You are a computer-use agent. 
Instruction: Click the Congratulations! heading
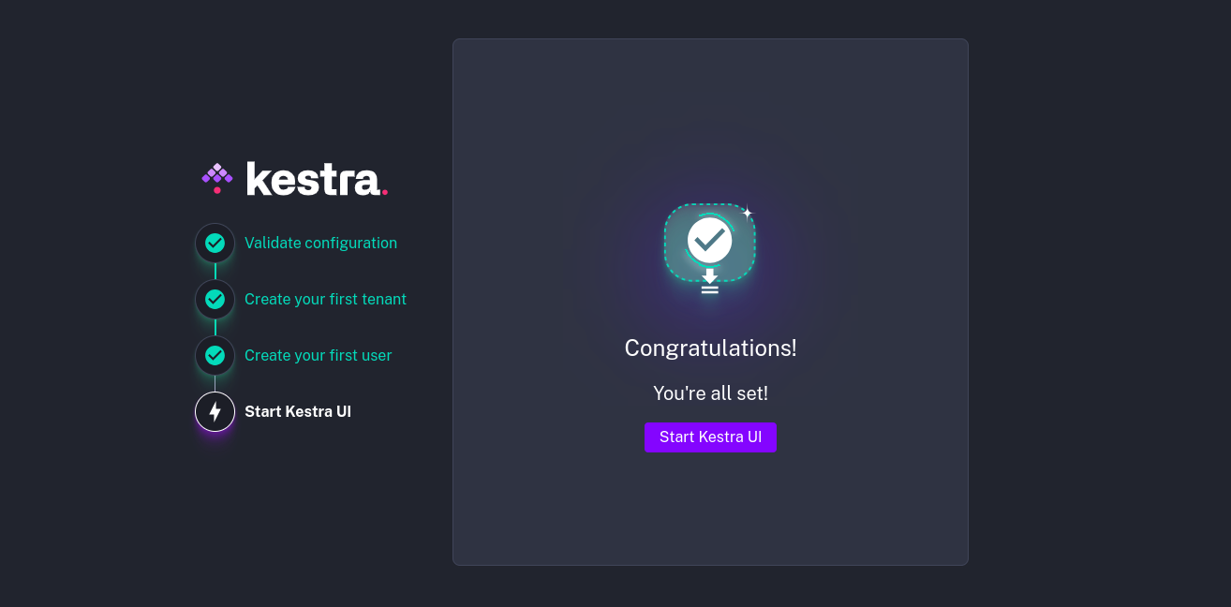tap(710, 348)
